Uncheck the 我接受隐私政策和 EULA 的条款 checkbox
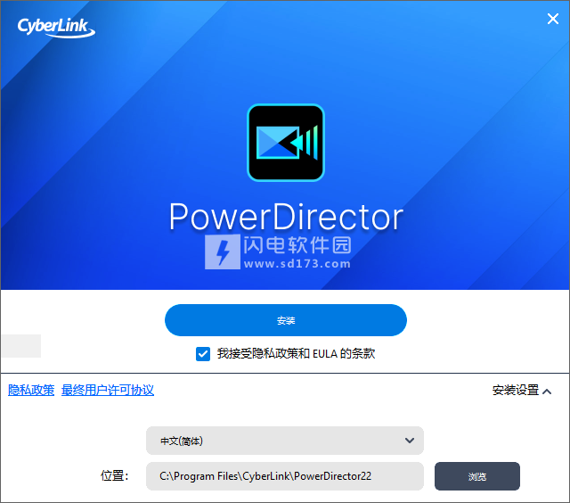 (203, 354)
